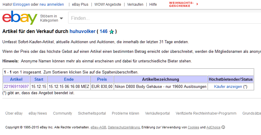Sort table by Artikel column header
The height and width of the screenshot is (135, 261).
tap(16, 79)
